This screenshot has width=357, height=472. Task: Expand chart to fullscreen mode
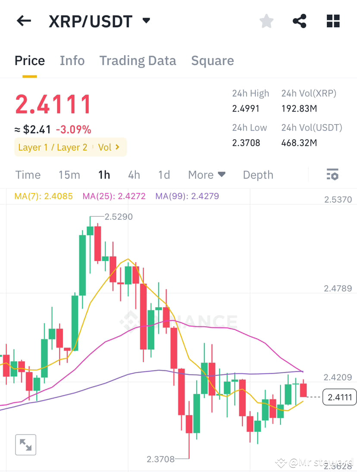(x=25, y=444)
